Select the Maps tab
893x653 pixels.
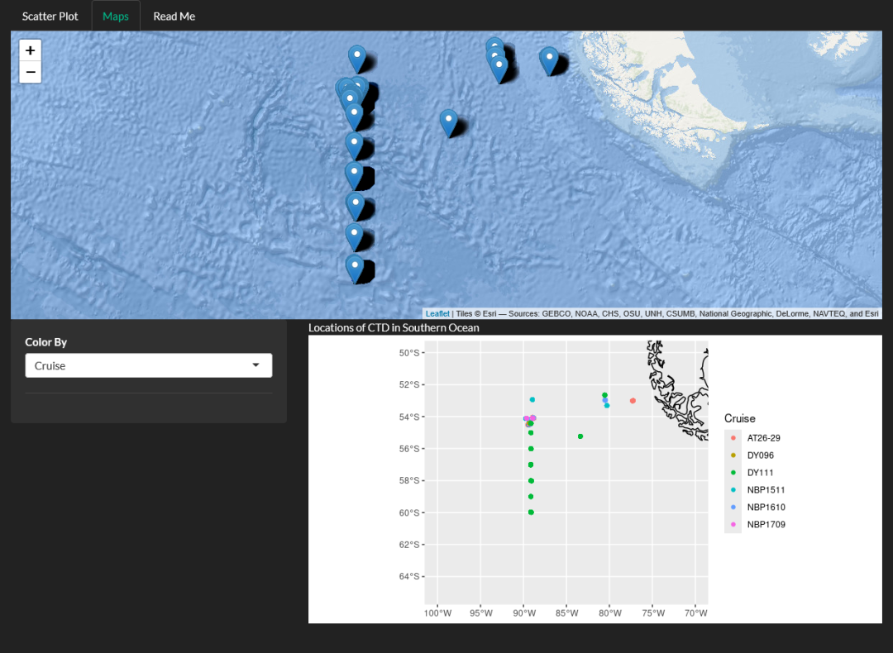115,15
